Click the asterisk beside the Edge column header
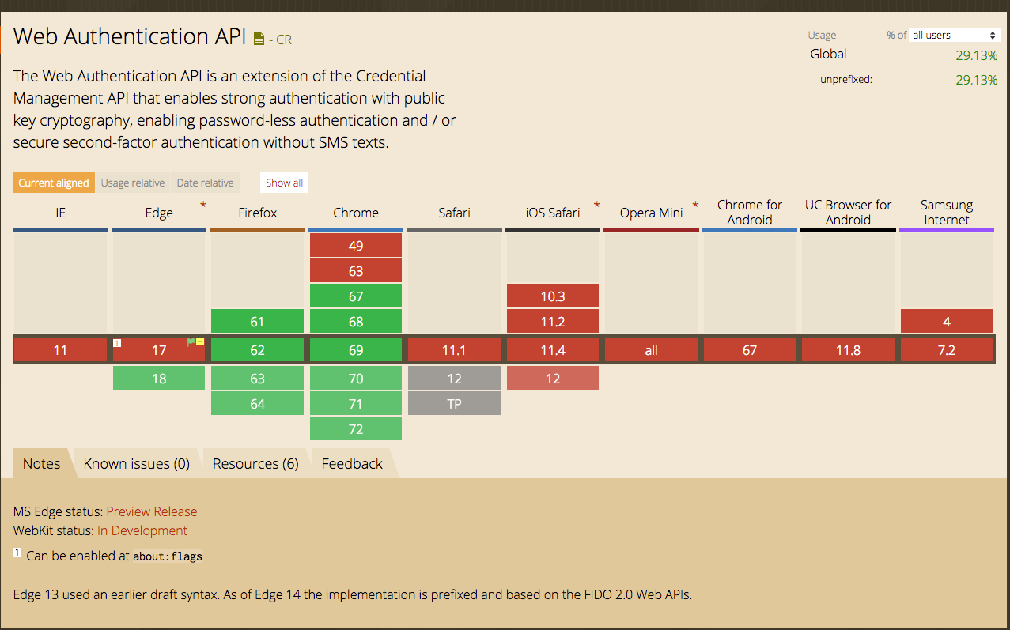This screenshot has width=1010, height=630. [203, 205]
